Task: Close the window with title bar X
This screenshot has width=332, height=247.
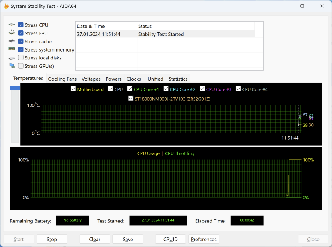Action: point(322,6)
